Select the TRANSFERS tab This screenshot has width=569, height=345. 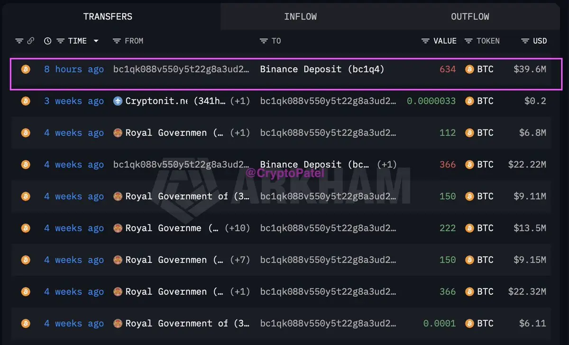tap(108, 17)
